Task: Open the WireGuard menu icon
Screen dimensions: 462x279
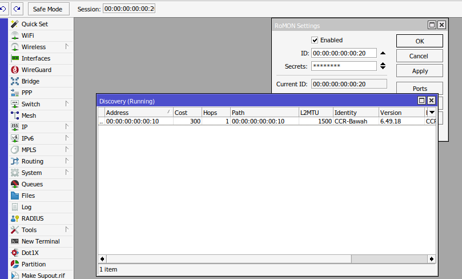Action: [15, 70]
